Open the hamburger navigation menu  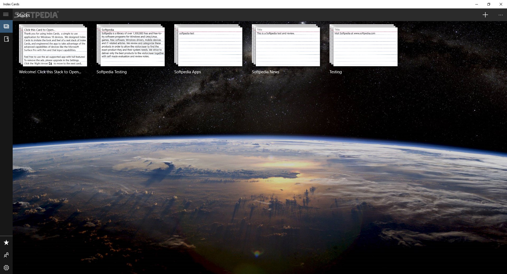(6, 14)
